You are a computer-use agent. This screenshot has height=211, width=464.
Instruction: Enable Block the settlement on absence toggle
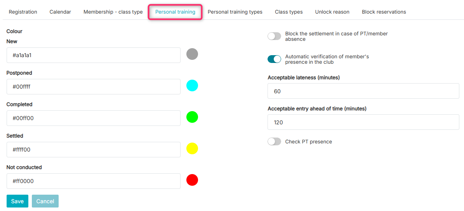click(274, 36)
